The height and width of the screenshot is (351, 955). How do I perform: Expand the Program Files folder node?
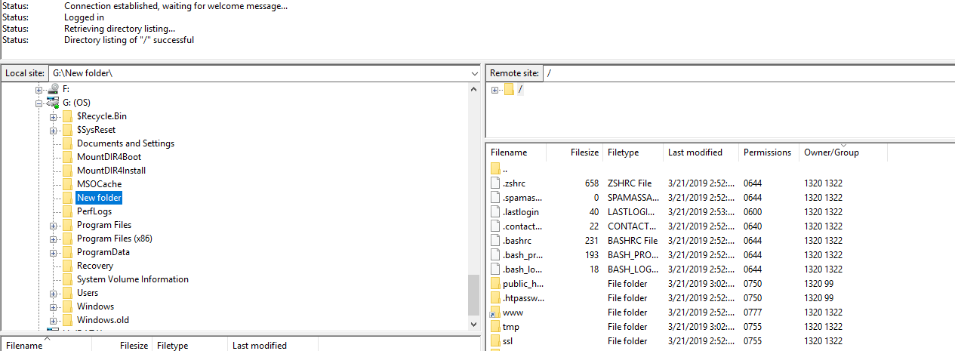click(53, 225)
